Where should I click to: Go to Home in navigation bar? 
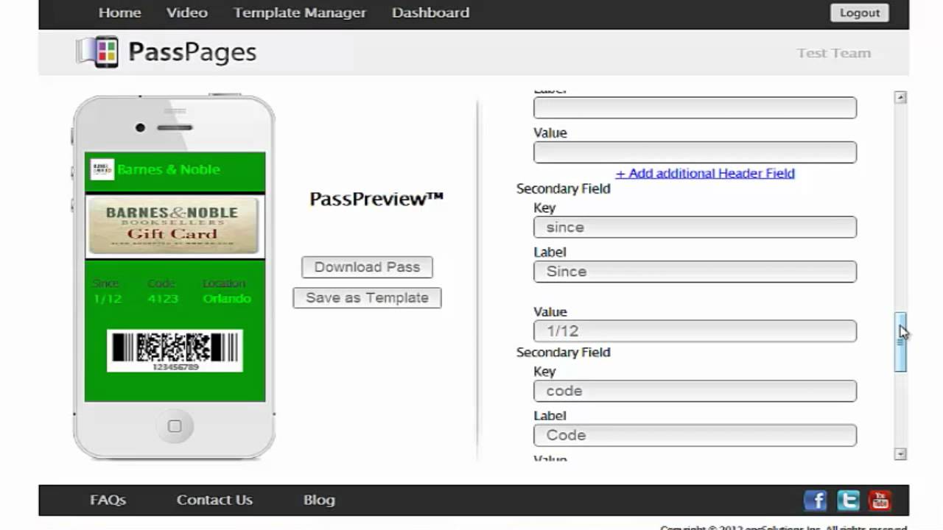pyautogui.click(x=119, y=13)
